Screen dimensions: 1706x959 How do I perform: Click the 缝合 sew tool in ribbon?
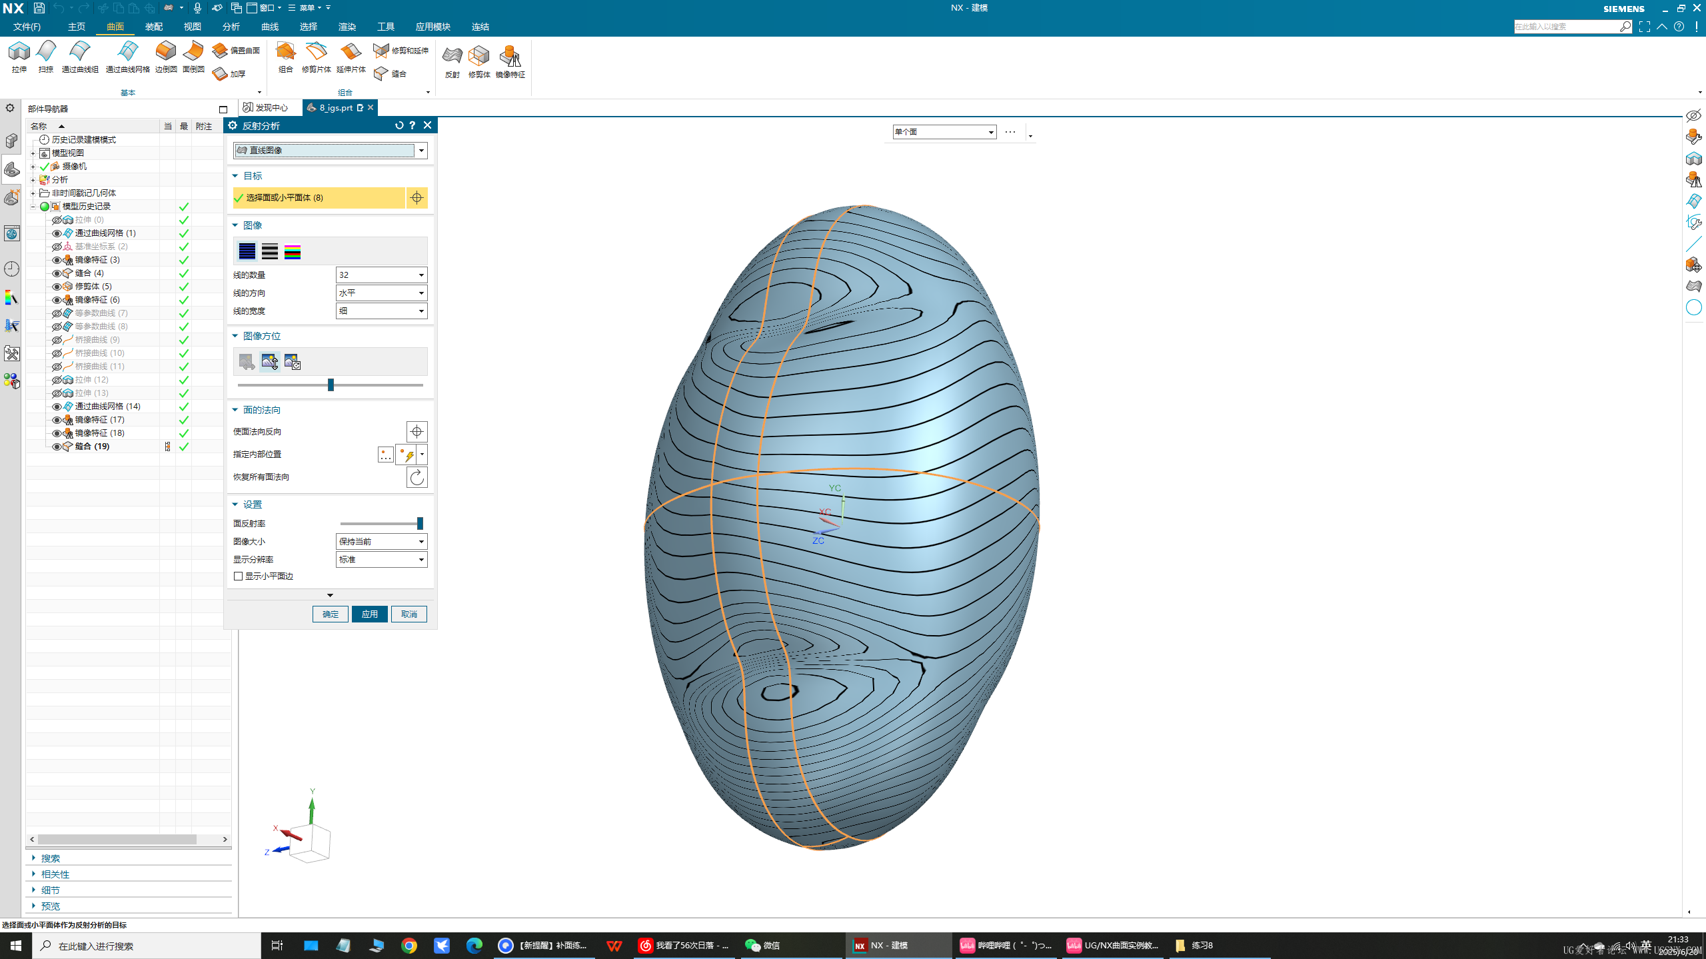[x=391, y=74]
